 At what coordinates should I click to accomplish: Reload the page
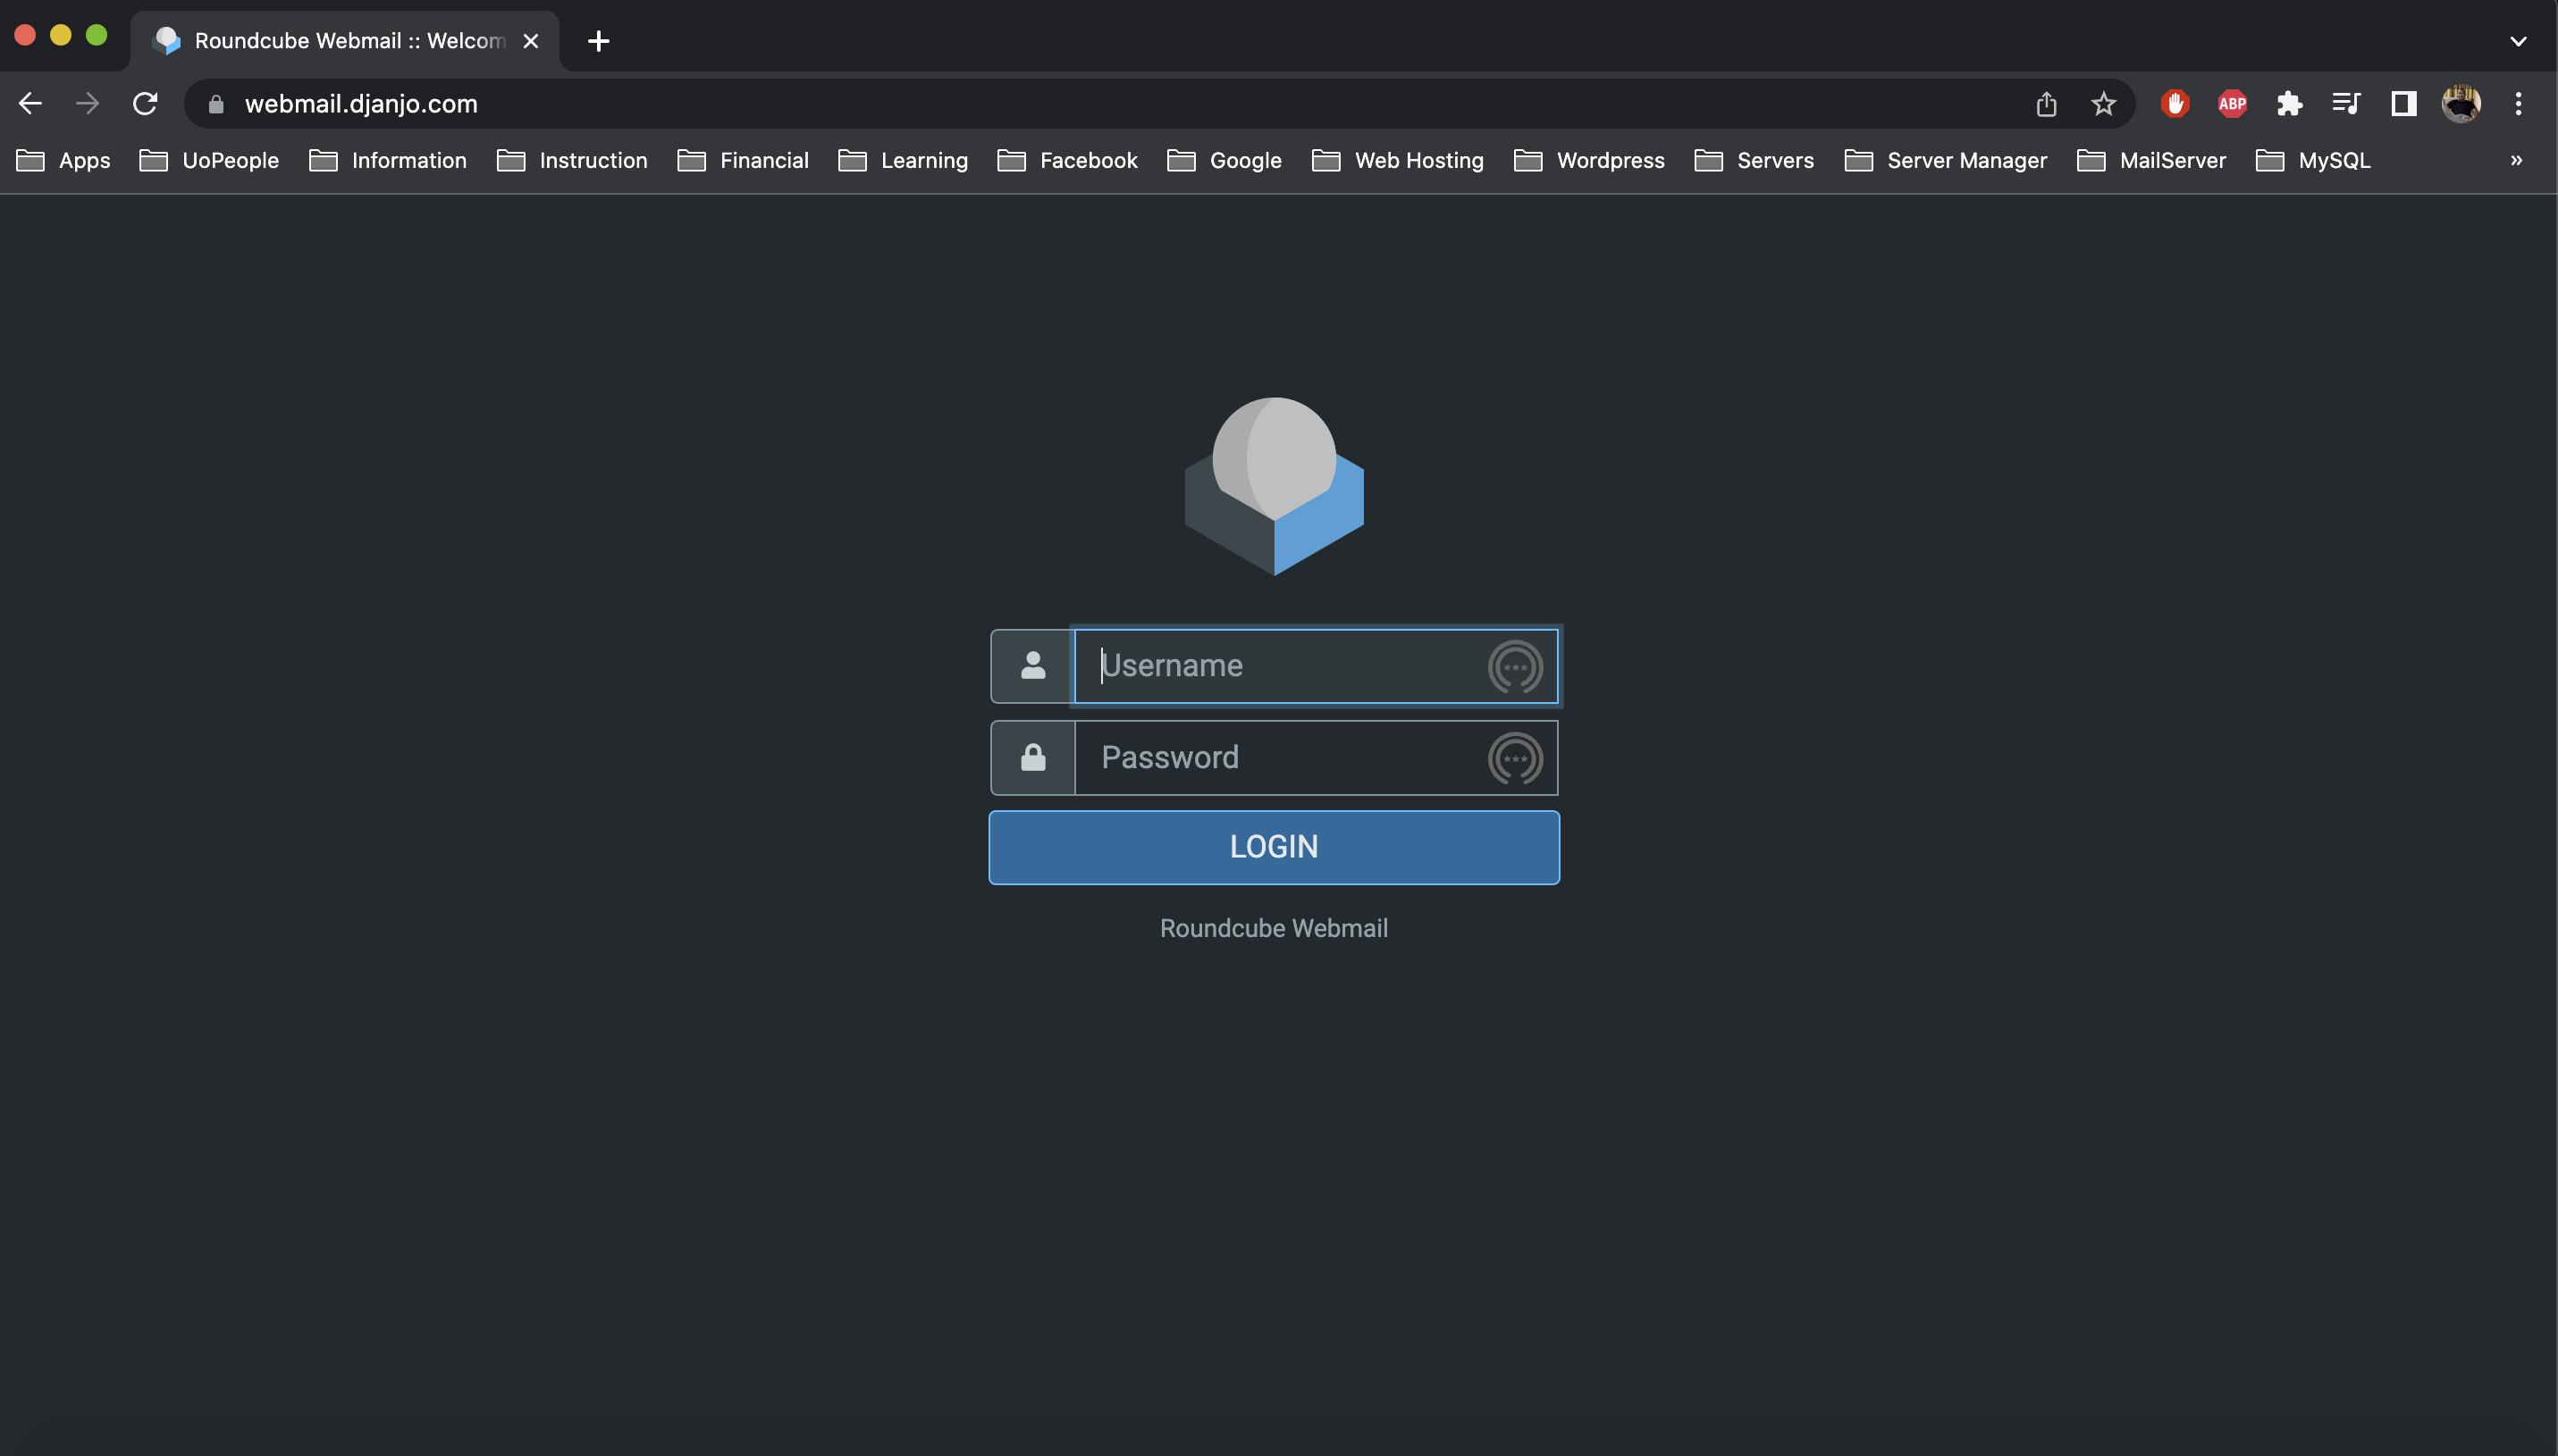[145, 103]
